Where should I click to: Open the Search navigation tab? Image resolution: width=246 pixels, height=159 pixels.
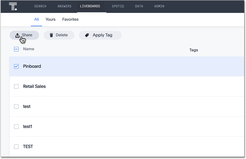click(40, 6)
